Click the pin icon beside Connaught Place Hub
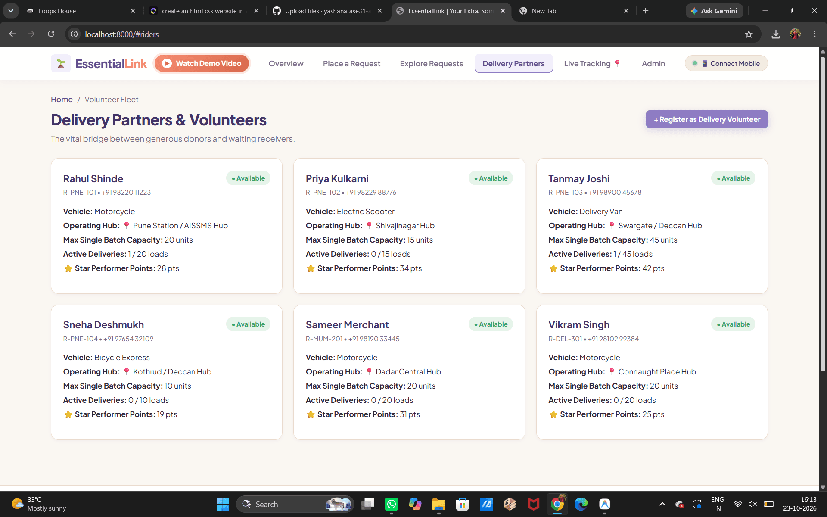Image resolution: width=827 pixels, height=517 pixels. click(612, 371)
